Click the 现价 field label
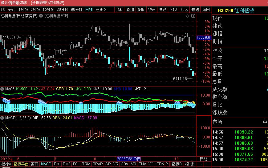 coord(217,18)
